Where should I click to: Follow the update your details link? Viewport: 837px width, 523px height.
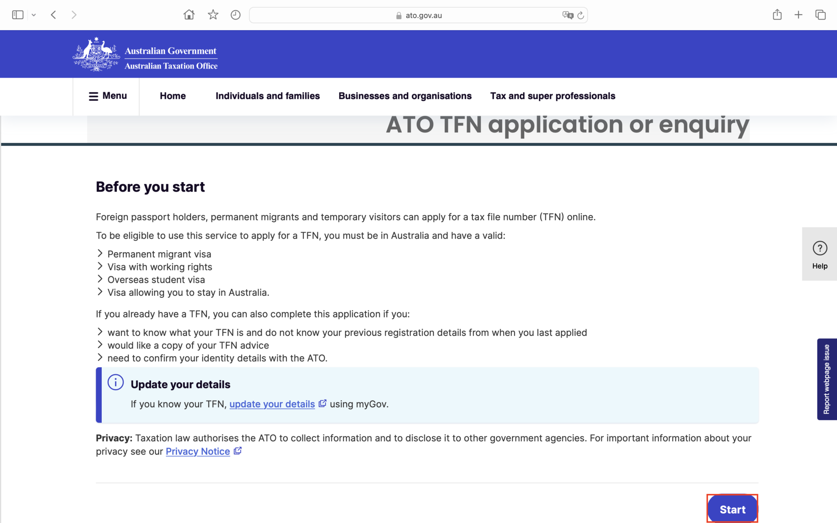pyautogui.click(x=272, y=404)
